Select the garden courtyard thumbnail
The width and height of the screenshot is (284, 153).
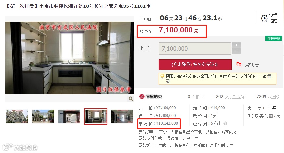43,116
